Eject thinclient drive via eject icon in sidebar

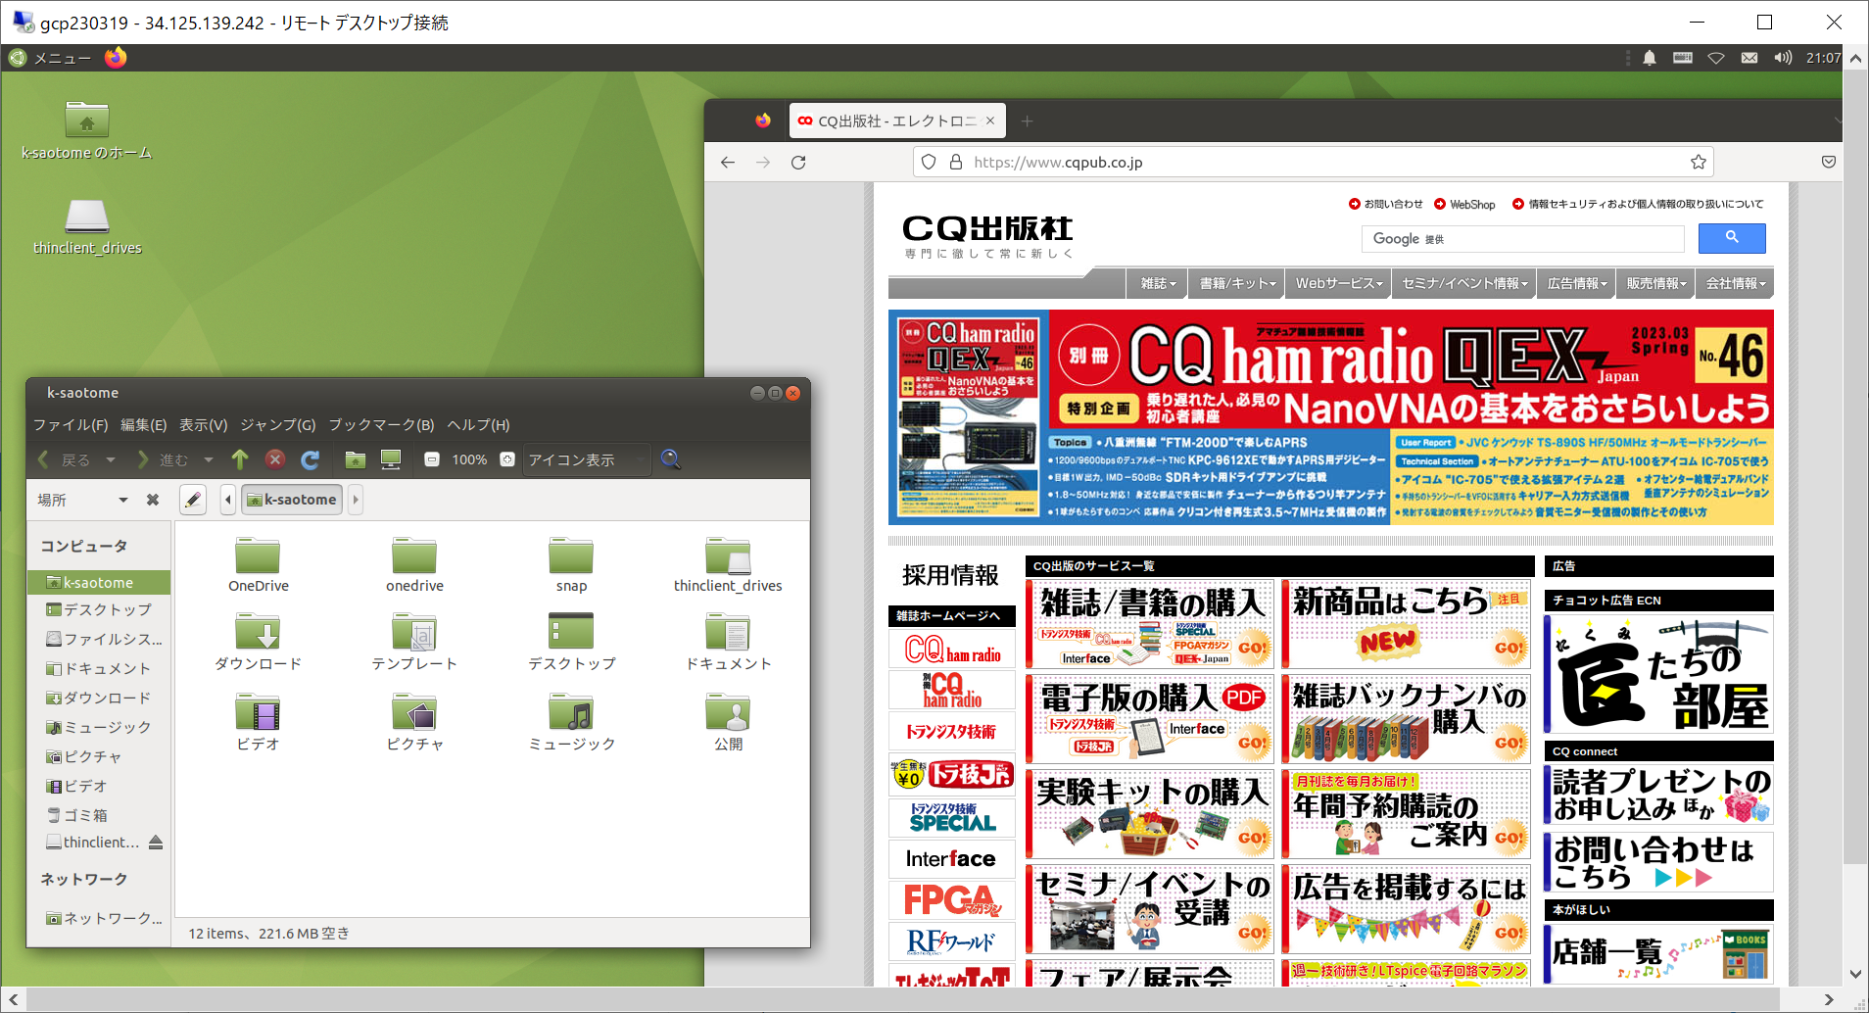(x=156, y=842)
